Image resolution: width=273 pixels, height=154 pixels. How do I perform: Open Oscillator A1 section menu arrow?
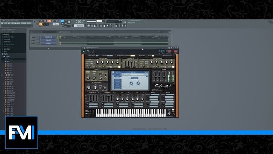coord(120,58)
